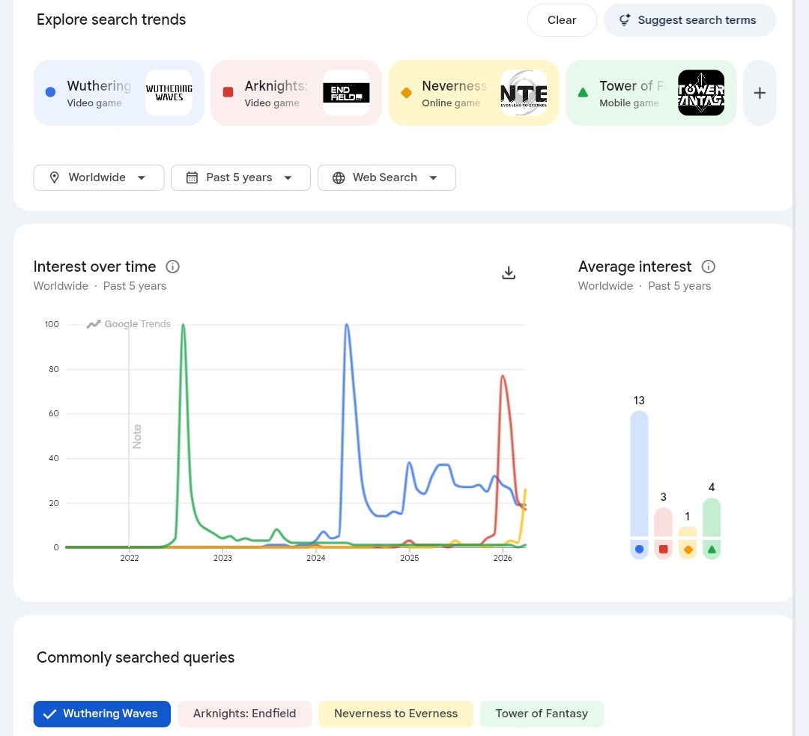
Task: Open the Past 5 years time dropdown
Action: coord(240,177)
